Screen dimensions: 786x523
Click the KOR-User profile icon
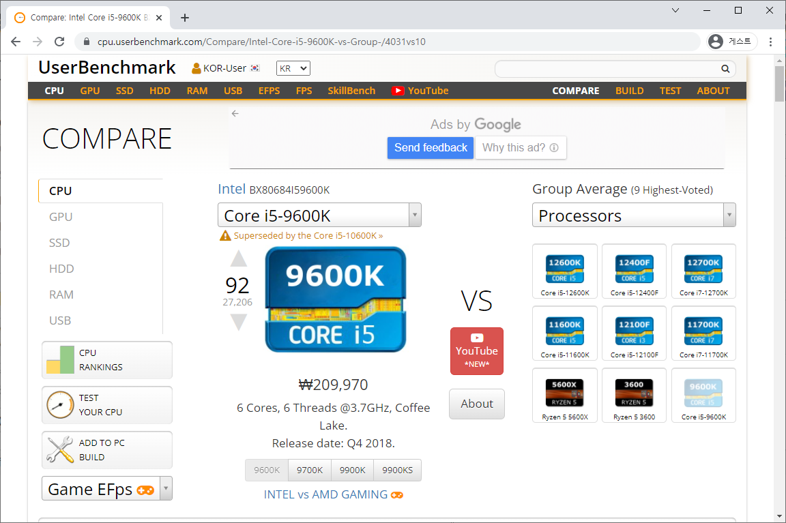point(196,68)
